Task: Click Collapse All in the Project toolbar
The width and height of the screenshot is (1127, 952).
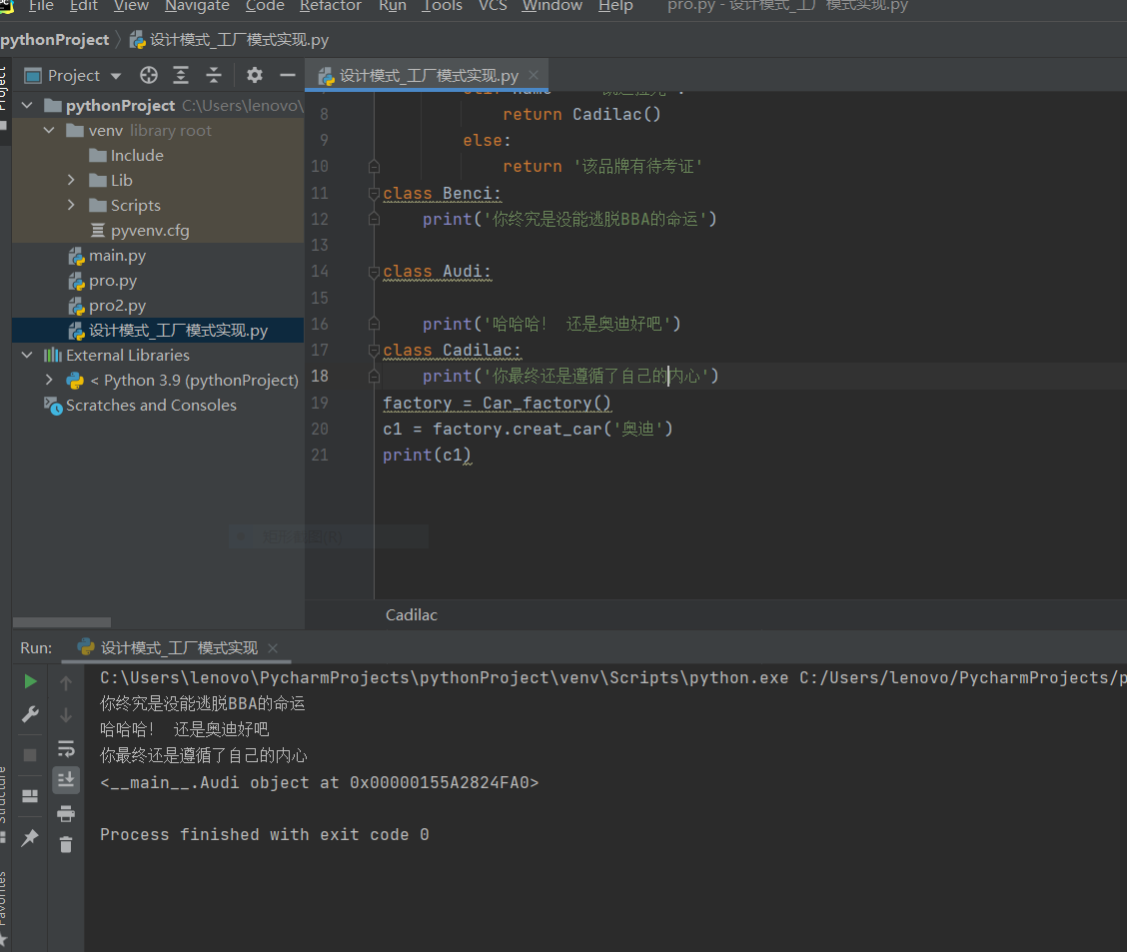Action: pyautogui.click(x=214, y=75)
